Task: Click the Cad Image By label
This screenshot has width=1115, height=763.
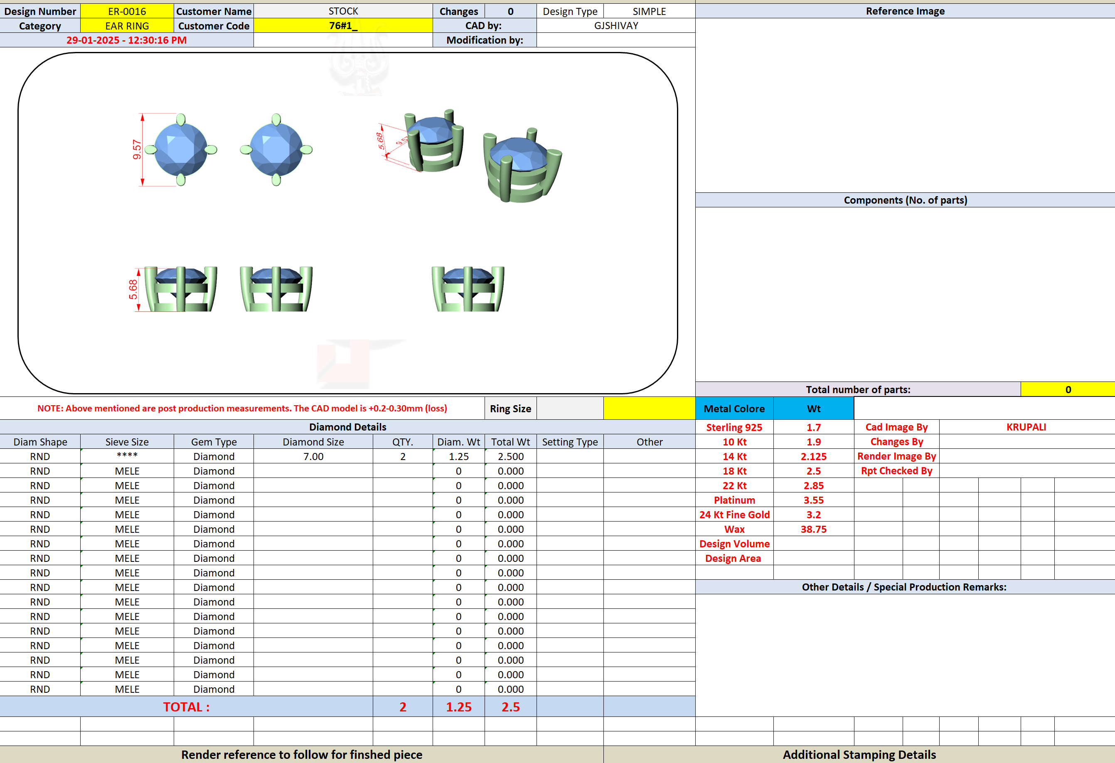Action: click(896, 427)
